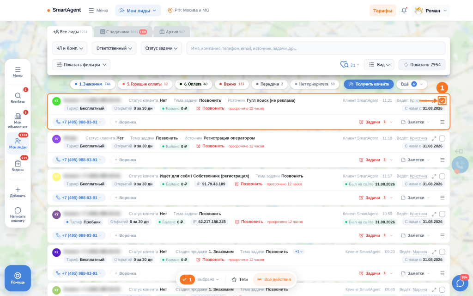Open the Статус задачи filter dropdown

click(x=161, y=48)
